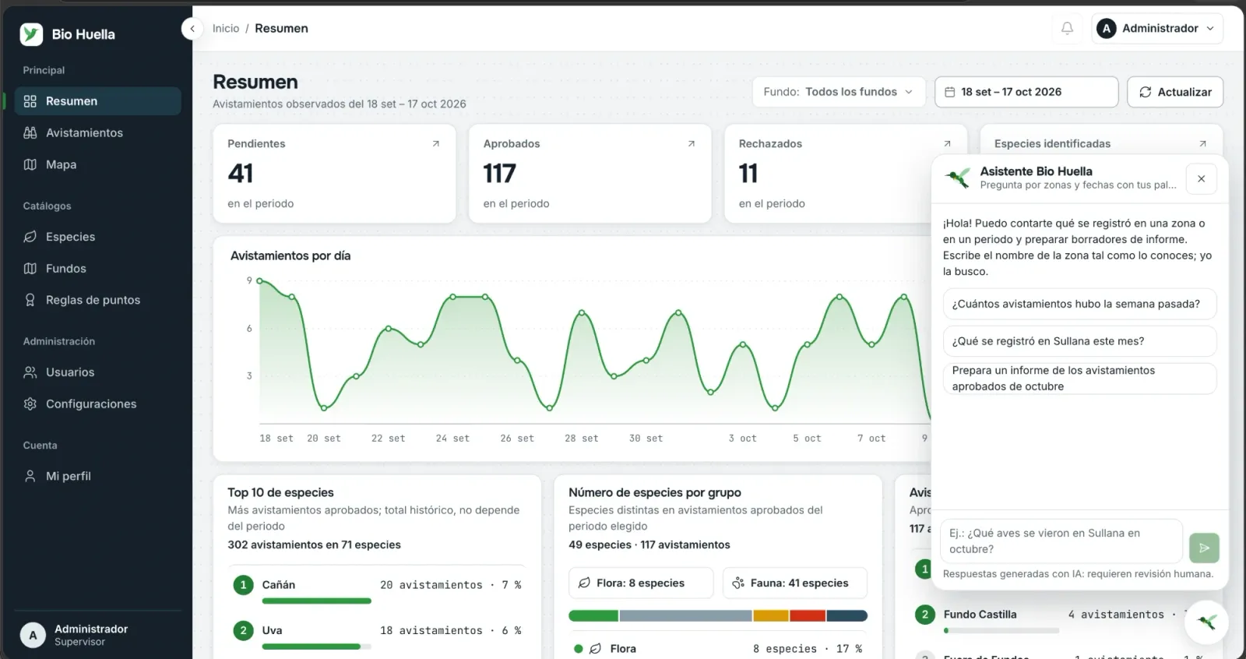The height and width of the screenshot is (659, 1246).
Task: Select suggestion about avistamientos la semana pasada
Action: (1079, 304)
